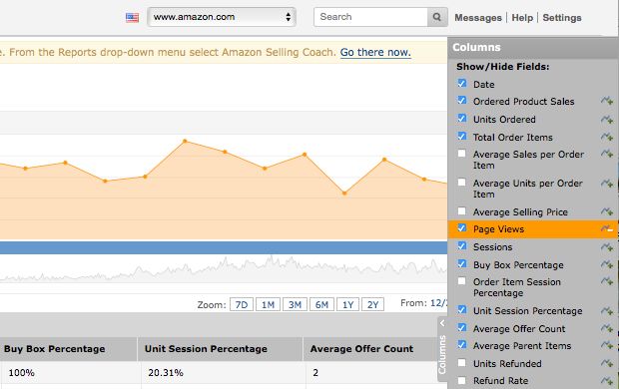Open the Settings menu item
This screenshot has height=389, width=619.
(562, 18)
